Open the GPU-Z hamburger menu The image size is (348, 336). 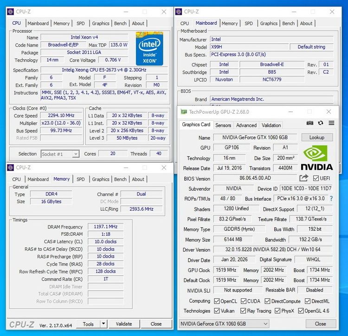coord(331,123)
